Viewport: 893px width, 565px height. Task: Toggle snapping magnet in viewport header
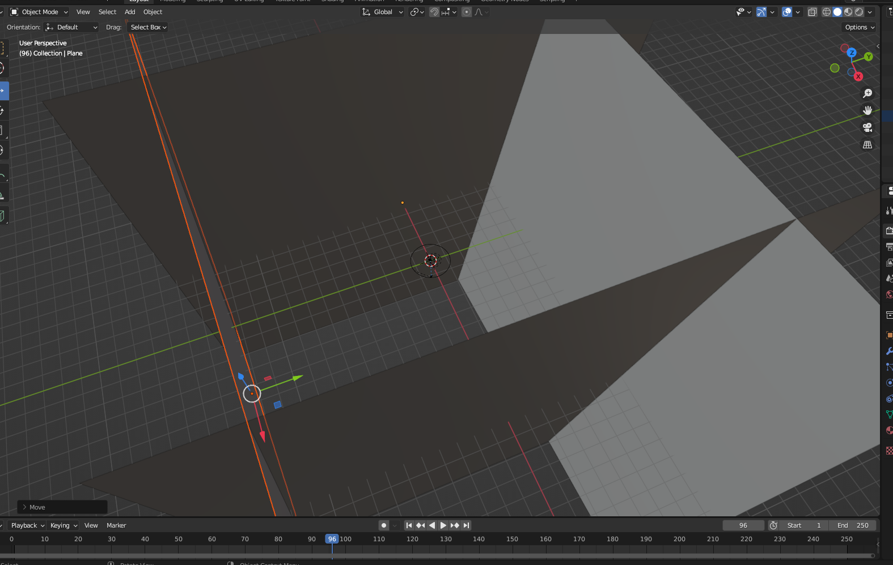pyautogui.click(x=434, y=12)
